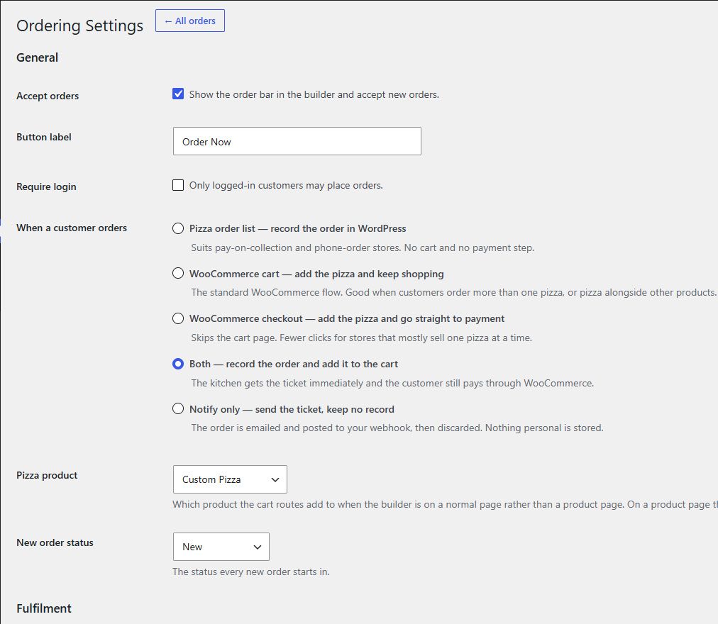The image size is (718, 624).
Task: Click 'WooCommerce checkout — add the pizza' label
Action: point(347,318)
